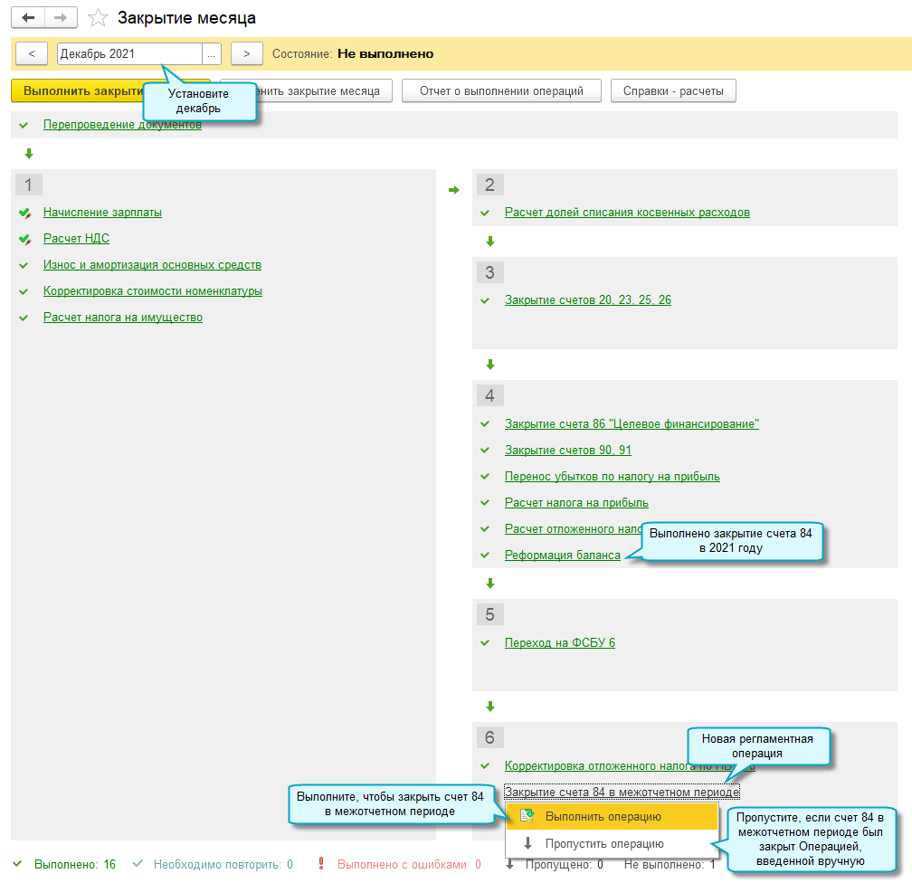Open Закрытие счетов 90, 91 link
912x883 pixels.
[x=567, y=451]
